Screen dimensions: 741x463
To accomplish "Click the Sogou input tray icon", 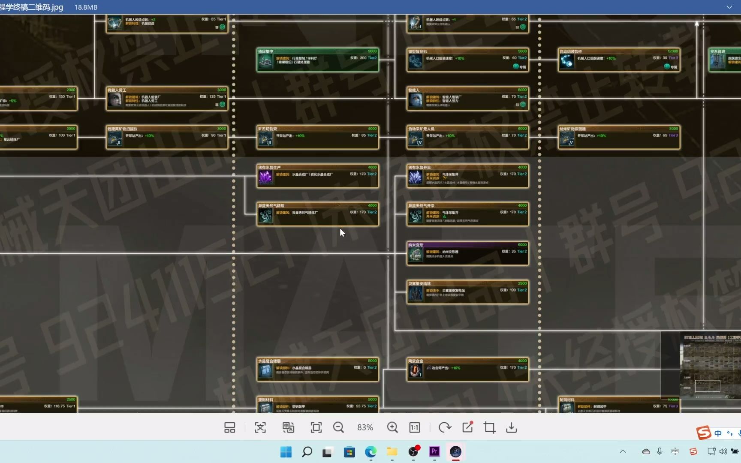I will (693, 451).
